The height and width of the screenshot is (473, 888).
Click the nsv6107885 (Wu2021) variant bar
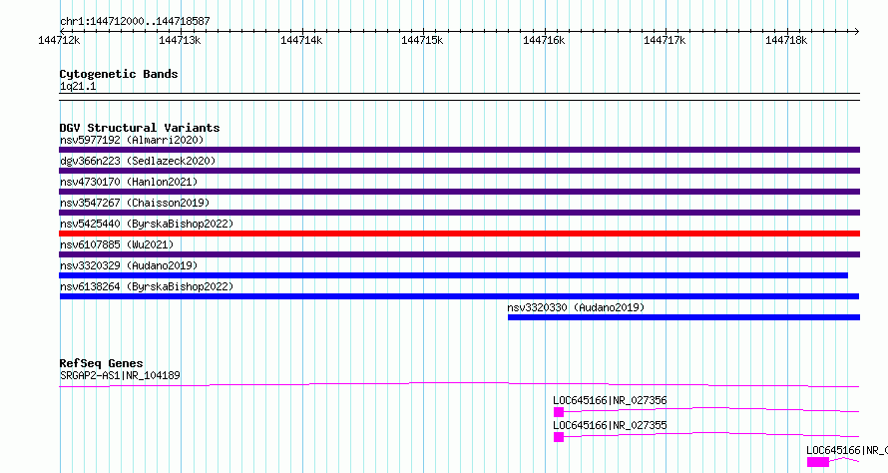(x=459, y=254)
